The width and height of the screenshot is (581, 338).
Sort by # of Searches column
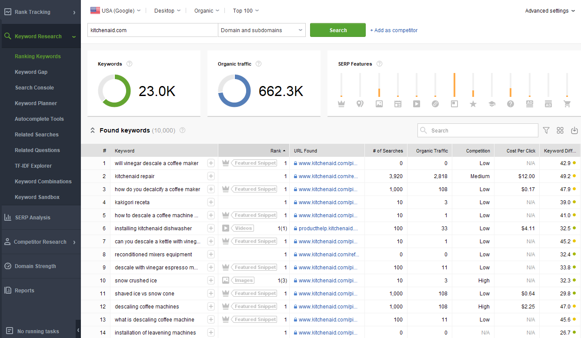coord(386,151)
